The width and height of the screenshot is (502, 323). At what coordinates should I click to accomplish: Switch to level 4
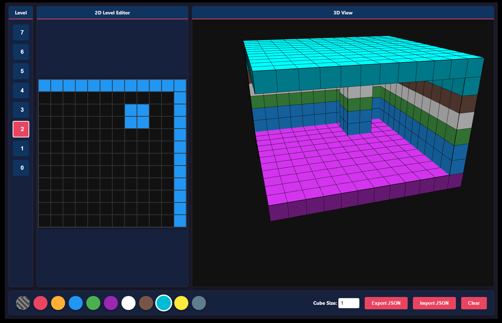[x=21, y=91]
